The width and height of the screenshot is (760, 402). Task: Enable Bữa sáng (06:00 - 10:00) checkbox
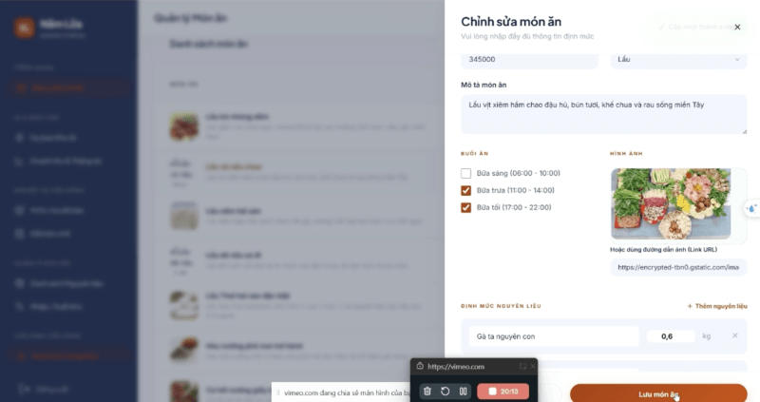(x=465, y=173)
